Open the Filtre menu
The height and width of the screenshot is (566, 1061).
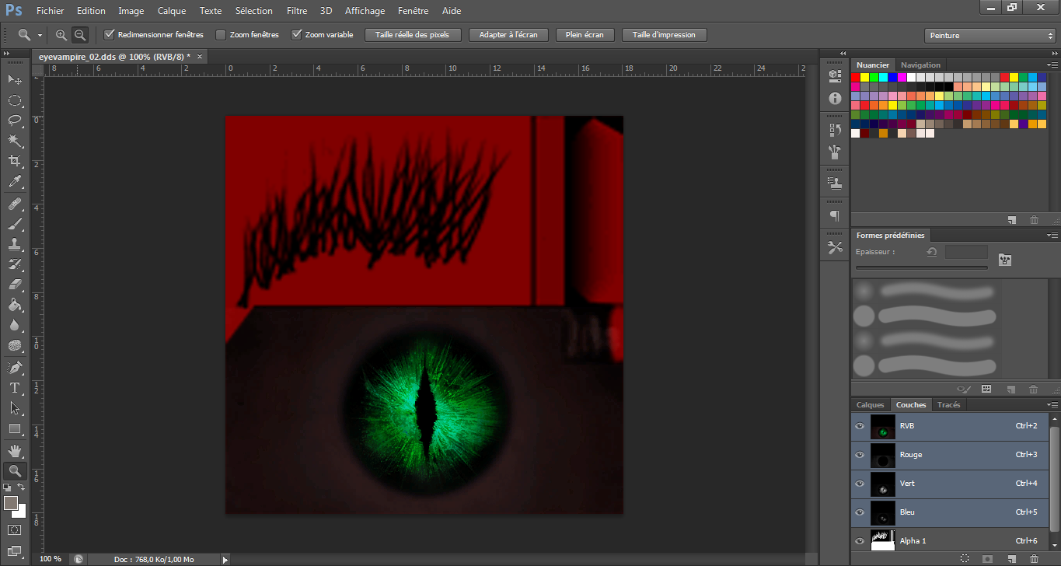click(x=297, y=11)
